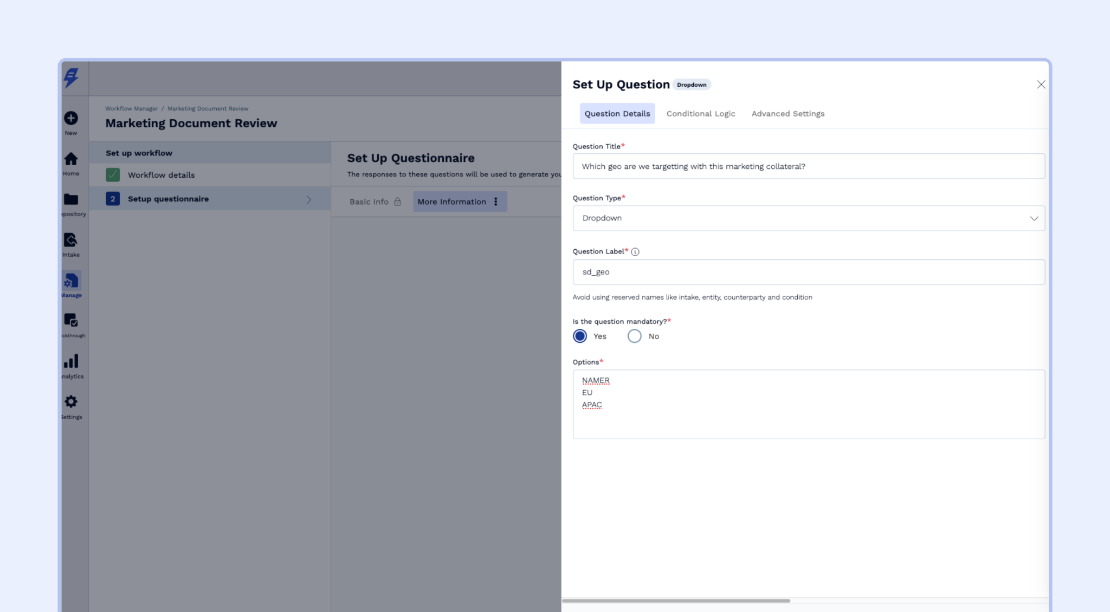The width and height of the screenshot is (1110, 612).
Task: Click the New plus icon in sidebar
Action: (71, 118)
